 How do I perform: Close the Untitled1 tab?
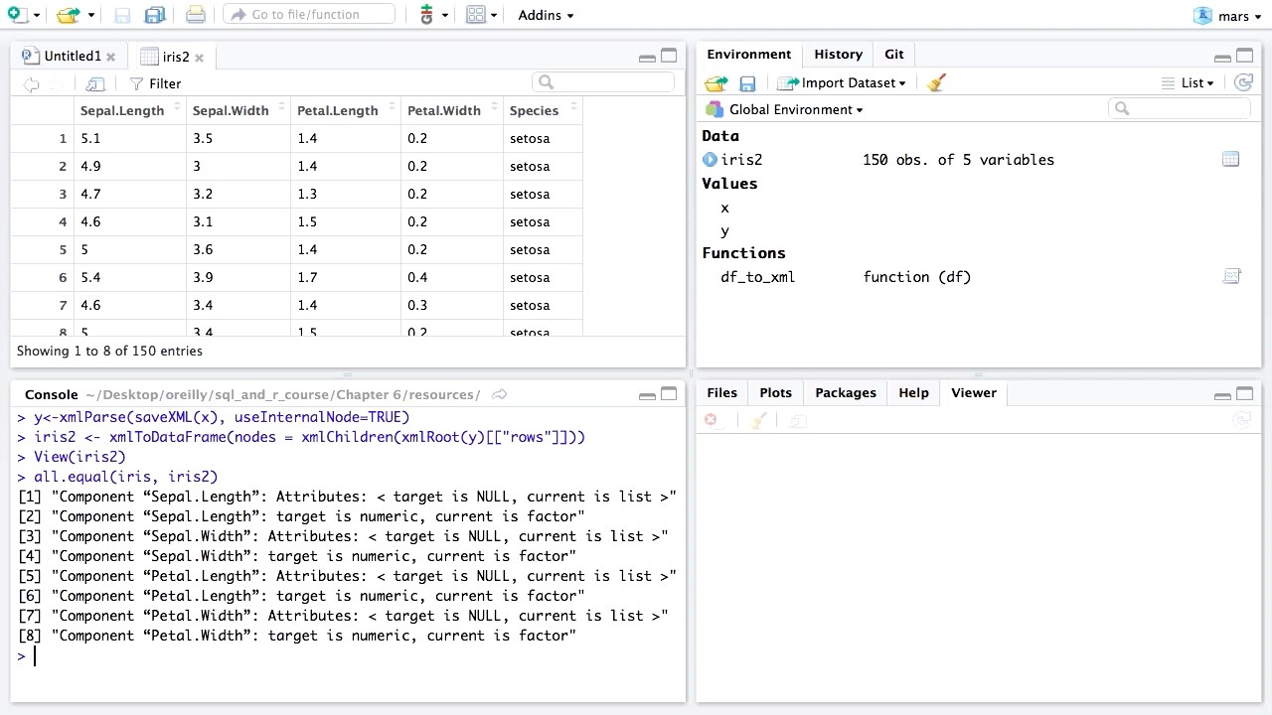point(110,58)
